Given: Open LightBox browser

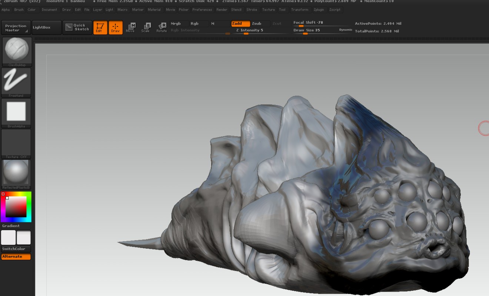Looking at the screenshot, I should (46, 28).
